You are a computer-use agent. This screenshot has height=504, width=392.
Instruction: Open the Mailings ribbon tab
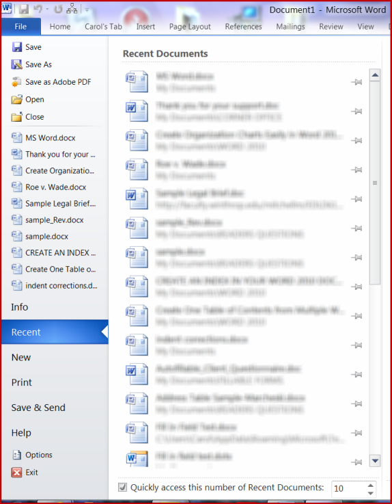(290, 27)
